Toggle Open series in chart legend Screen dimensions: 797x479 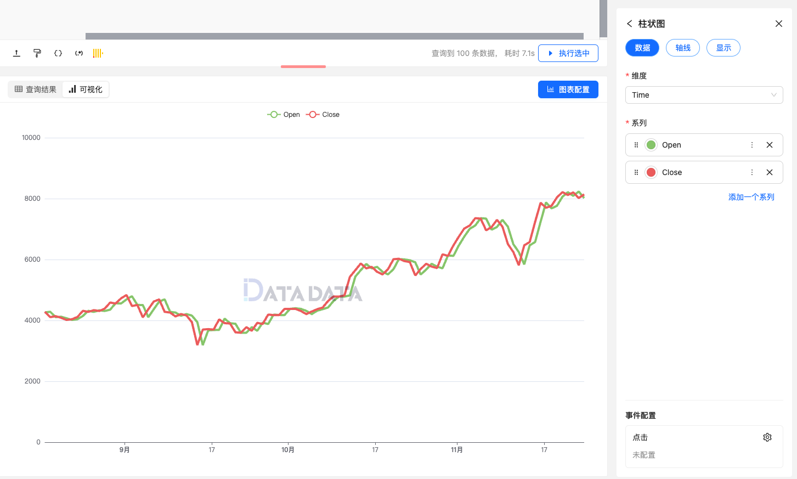[x=284, y=115]
